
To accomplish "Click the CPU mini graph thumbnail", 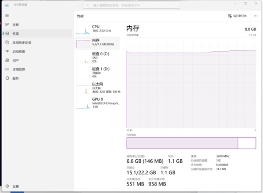I will tap(83, 30).
